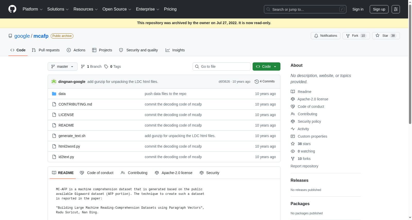412x220 pixels.
Task: Click the file icon beside CONTRIBUTING.md
Action: coord(54,104)
